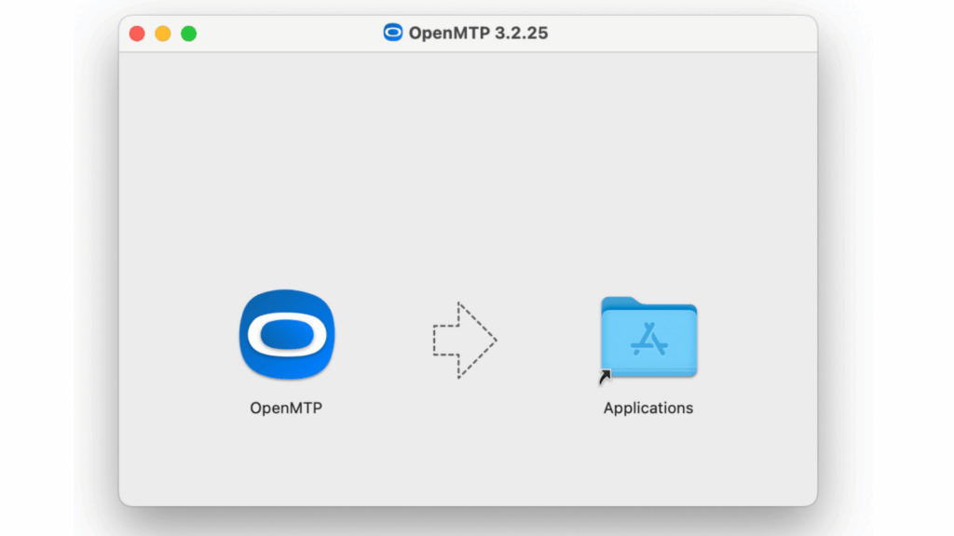Click the green zoom button
Screen dimensions: 954x536
(x=187, y=32)
